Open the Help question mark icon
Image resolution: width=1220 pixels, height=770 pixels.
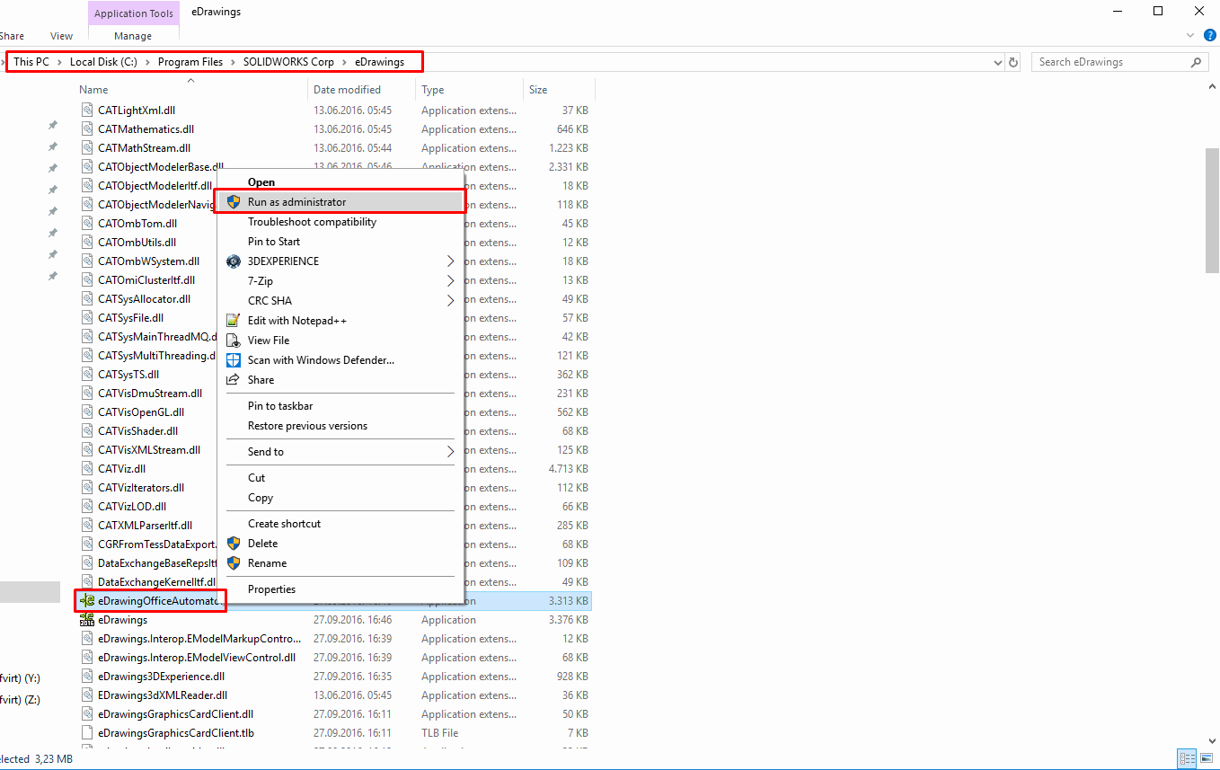point(1209,36)
